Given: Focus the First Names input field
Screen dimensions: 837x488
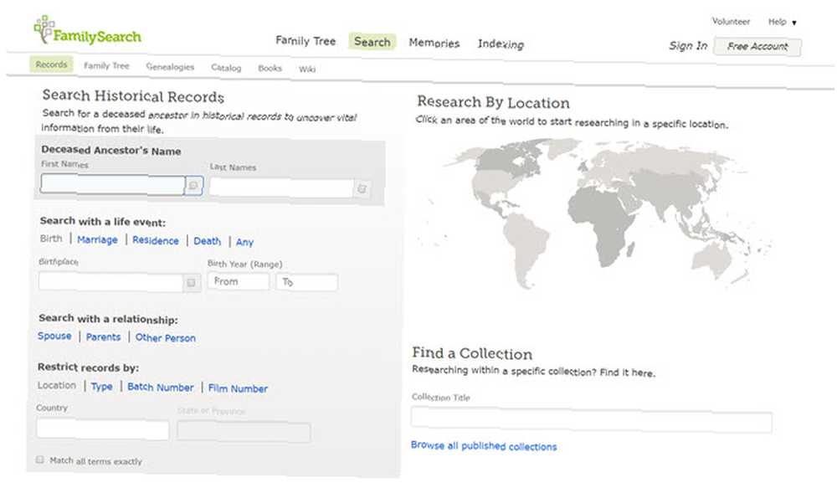Looking at the screenshot, I should click(x=113, y=184).
